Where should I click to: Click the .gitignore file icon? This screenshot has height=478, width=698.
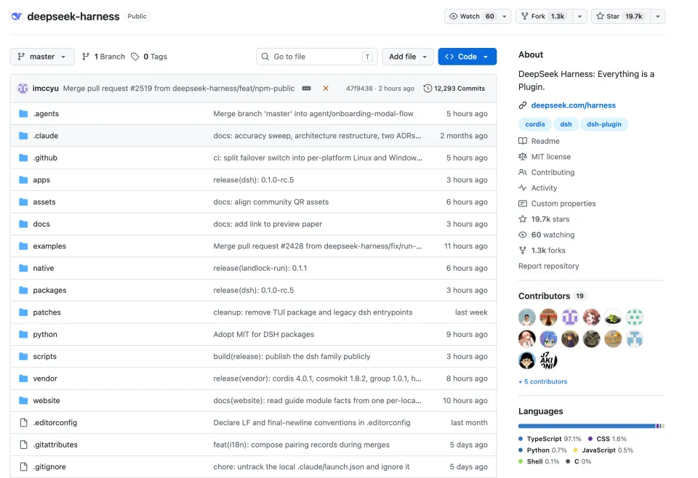click(23, 466)
